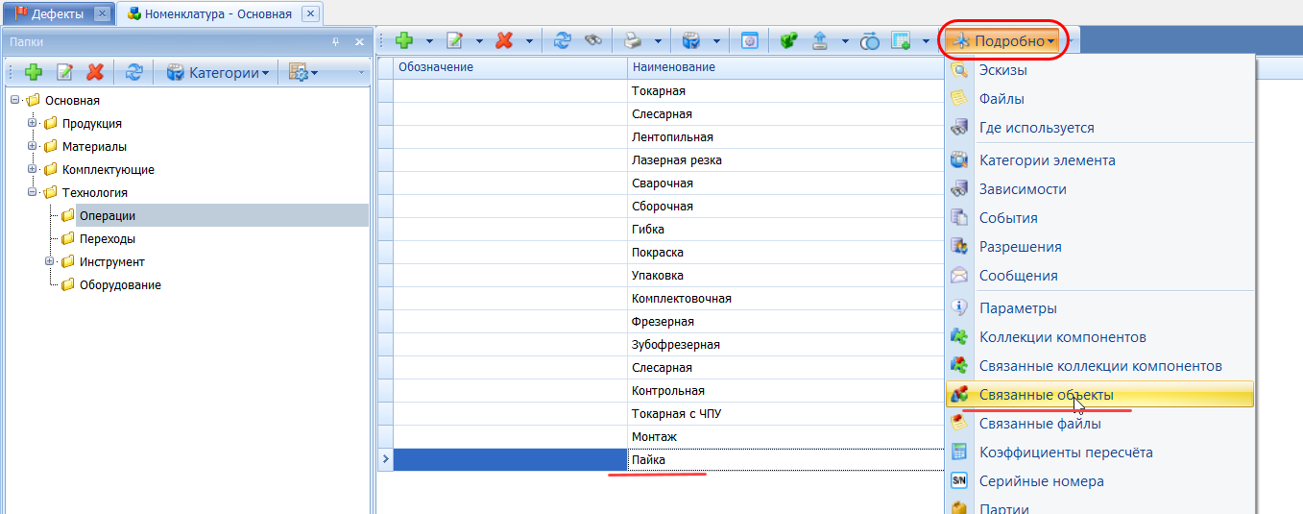Sort by the Наименование column header
This screenshot has height=514, width=1303.
pos(672,67)
